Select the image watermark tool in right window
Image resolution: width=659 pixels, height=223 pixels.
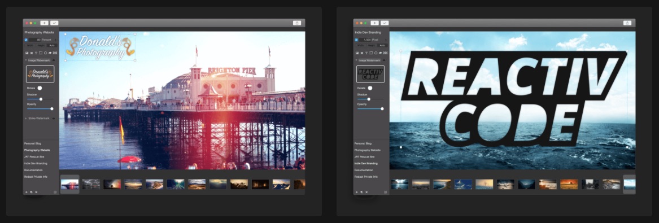click(x=357, y=53)
